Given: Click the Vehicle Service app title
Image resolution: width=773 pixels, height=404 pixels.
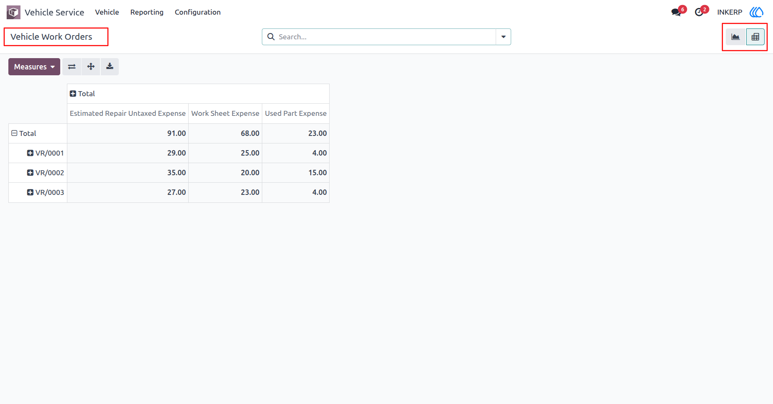Looking at the screenshot, I should 54,13.
